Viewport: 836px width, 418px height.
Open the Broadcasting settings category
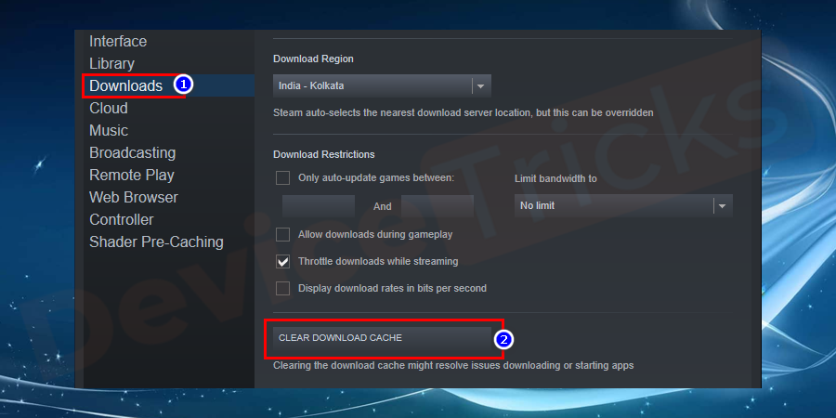pos(132,153)
